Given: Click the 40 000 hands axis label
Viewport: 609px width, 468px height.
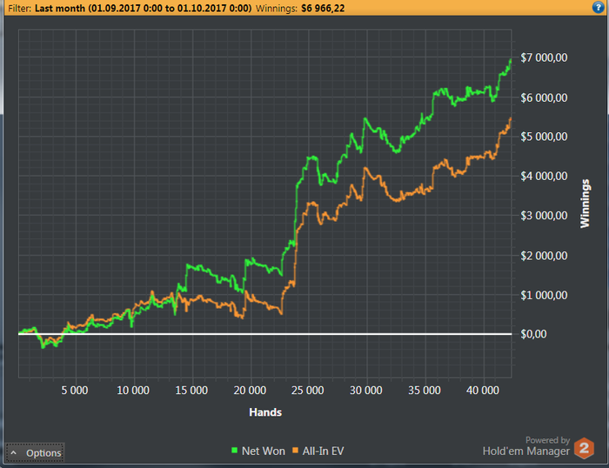Looking at the screenshot, I should click(483, 391).
